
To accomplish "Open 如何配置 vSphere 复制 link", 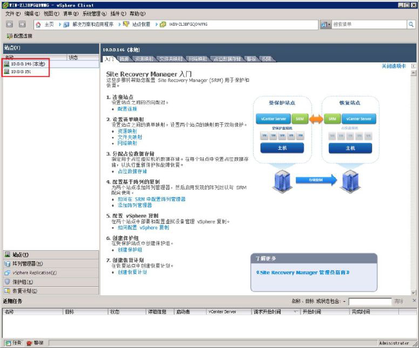I will 144,228.
